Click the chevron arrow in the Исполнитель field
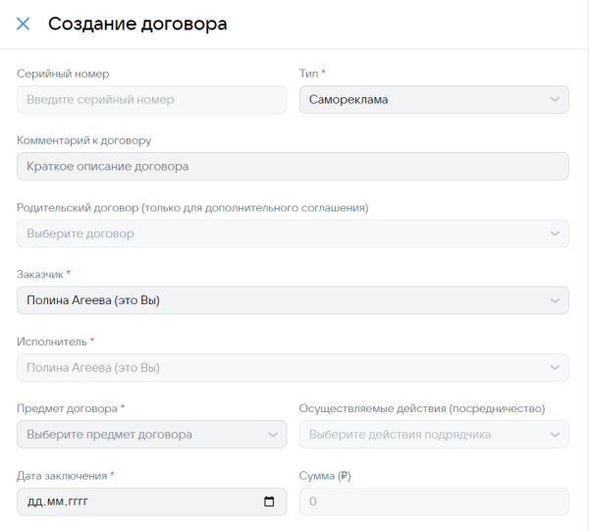This screenshot has width=589, height=530. (x=556, y=367)
